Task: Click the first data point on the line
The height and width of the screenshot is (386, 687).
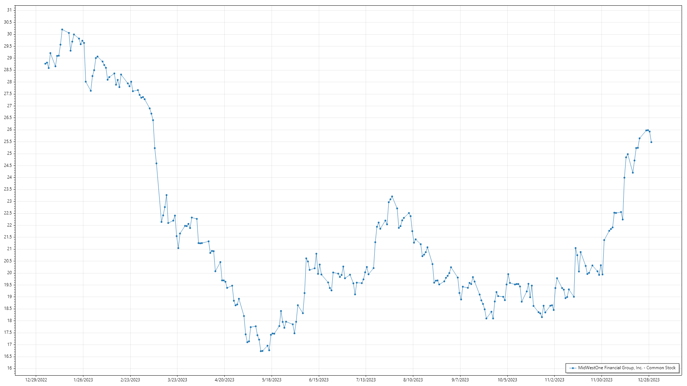Action: 45,64
